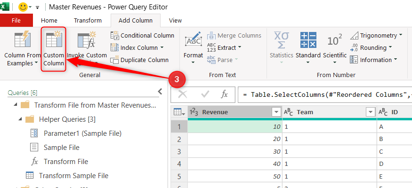
Task: Confirm the formula with the checkmark
Action: [x=205, y=94]
